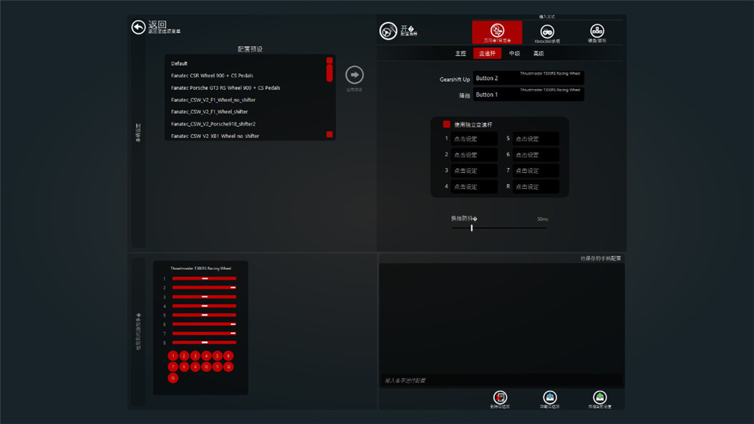Open the configuration wizard steering wheel icon
Image resolution: width=754 pixels, height=424 pixels.
click(x=388, y=31)
